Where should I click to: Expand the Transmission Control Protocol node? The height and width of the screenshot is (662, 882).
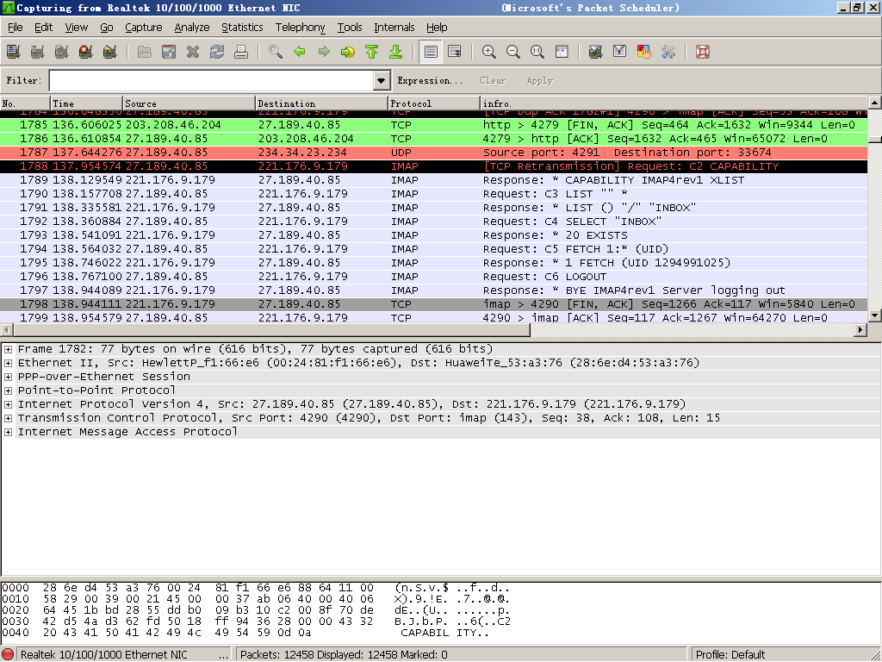click(9, 418)
